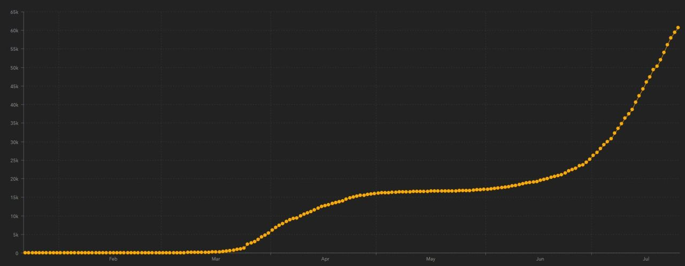Select the Mar x-axis label
This screenshot has height=266, width=685.
tap(216, 259)
